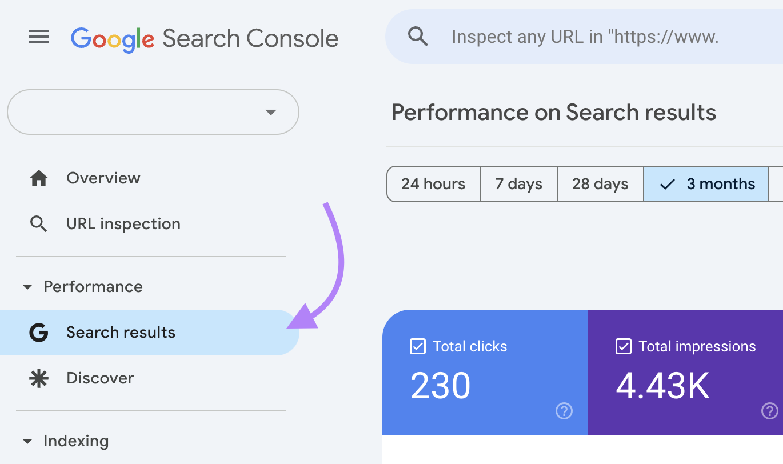The width and height of the screenshot is (783, 464).
Task: Click the Google G Search results icon
Action: click(x=38, y=333)
